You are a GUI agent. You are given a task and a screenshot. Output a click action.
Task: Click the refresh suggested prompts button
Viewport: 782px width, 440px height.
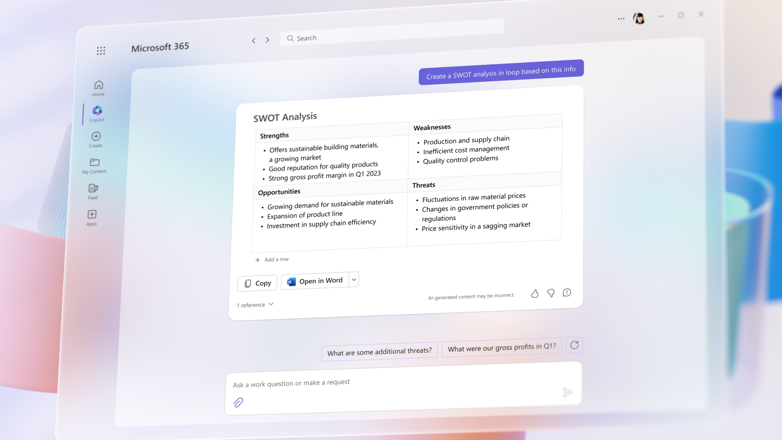coord(575,345)
